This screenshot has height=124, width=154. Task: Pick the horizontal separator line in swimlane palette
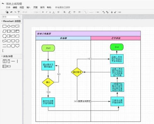(x=13, y=61)
